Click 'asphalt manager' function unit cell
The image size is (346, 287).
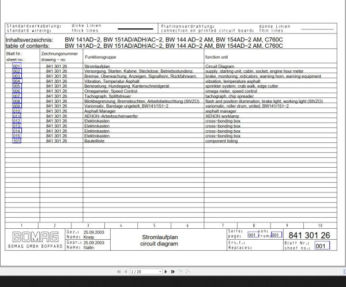(x=221, y=111)
